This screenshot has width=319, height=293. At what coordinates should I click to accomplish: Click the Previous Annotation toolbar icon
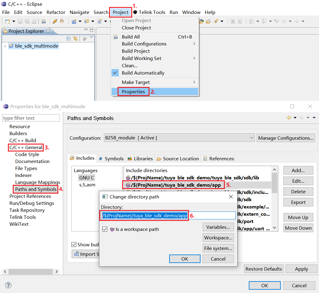pyautogui.click(x=264, y=21)
